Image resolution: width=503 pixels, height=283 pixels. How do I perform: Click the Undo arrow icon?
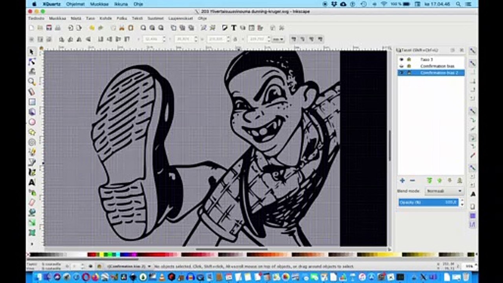pos(92,28)
